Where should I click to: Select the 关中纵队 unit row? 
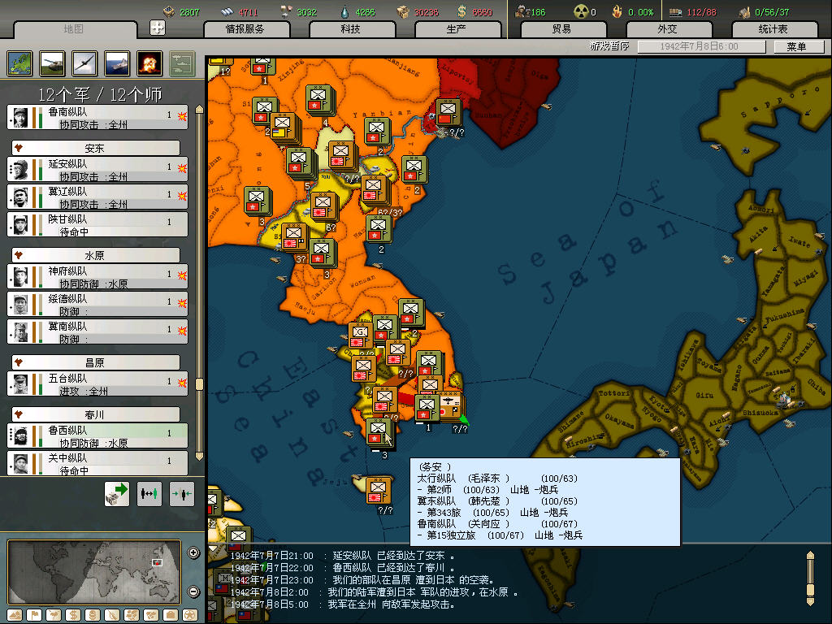click(97, 463)
